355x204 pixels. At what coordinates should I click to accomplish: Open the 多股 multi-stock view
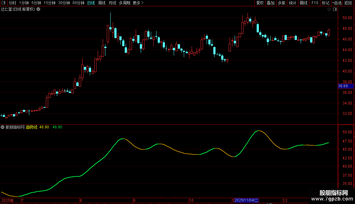click(282, 3)
